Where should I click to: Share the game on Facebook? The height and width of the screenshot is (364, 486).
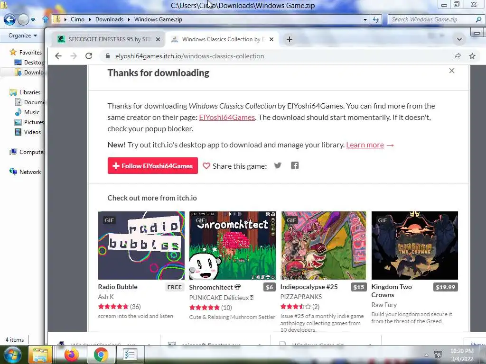[295, 165]
